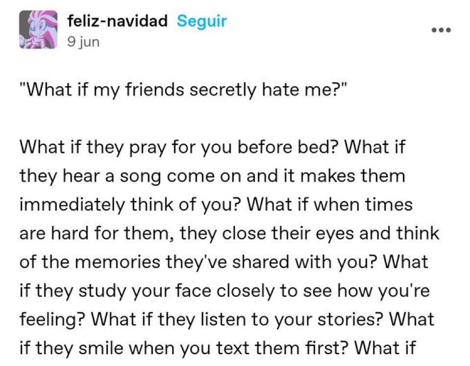Follow the blog with Seguir

(201, 22)
